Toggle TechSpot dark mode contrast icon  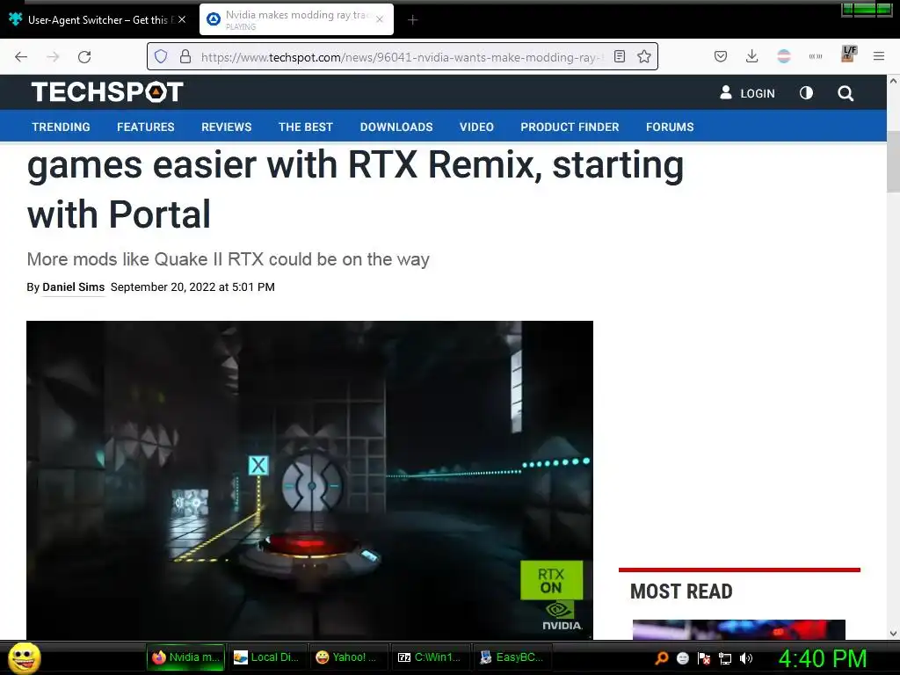coord(806,93)
